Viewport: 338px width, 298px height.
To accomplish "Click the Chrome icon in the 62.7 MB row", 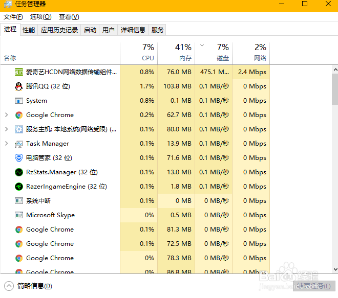I will (19, 115).
